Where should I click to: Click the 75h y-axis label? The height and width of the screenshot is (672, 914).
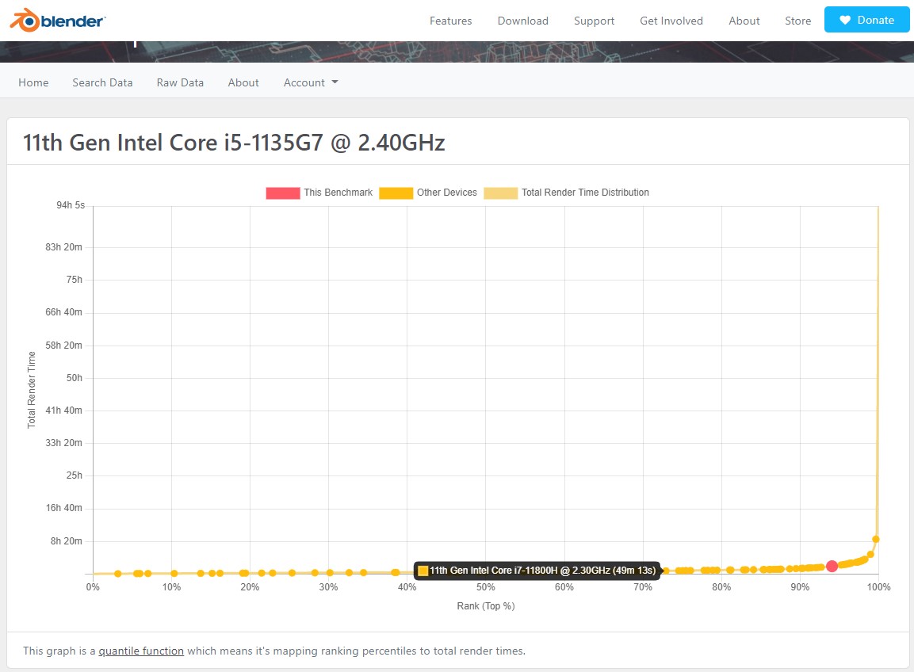click(74, 280)
